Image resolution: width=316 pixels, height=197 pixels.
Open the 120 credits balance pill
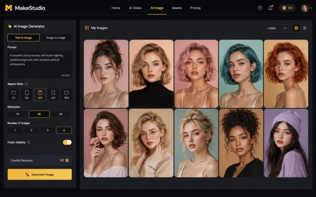coord(287,8)
